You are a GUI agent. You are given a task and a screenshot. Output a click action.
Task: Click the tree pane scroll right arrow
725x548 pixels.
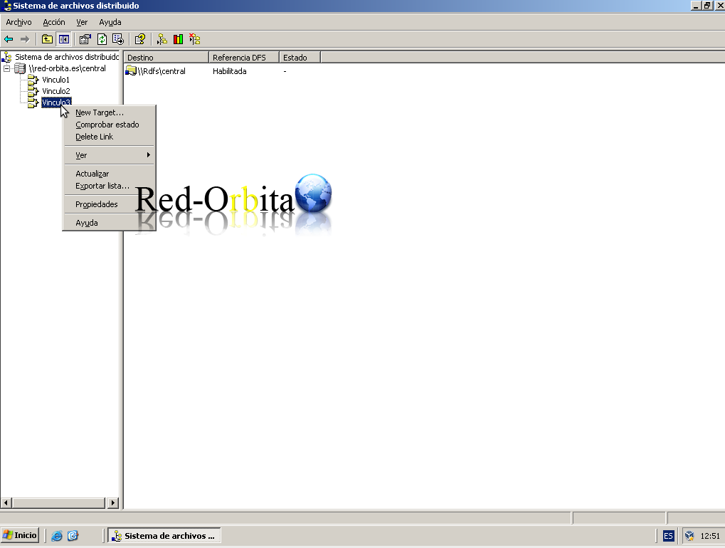pyautogui.click(x=113, y=502)
